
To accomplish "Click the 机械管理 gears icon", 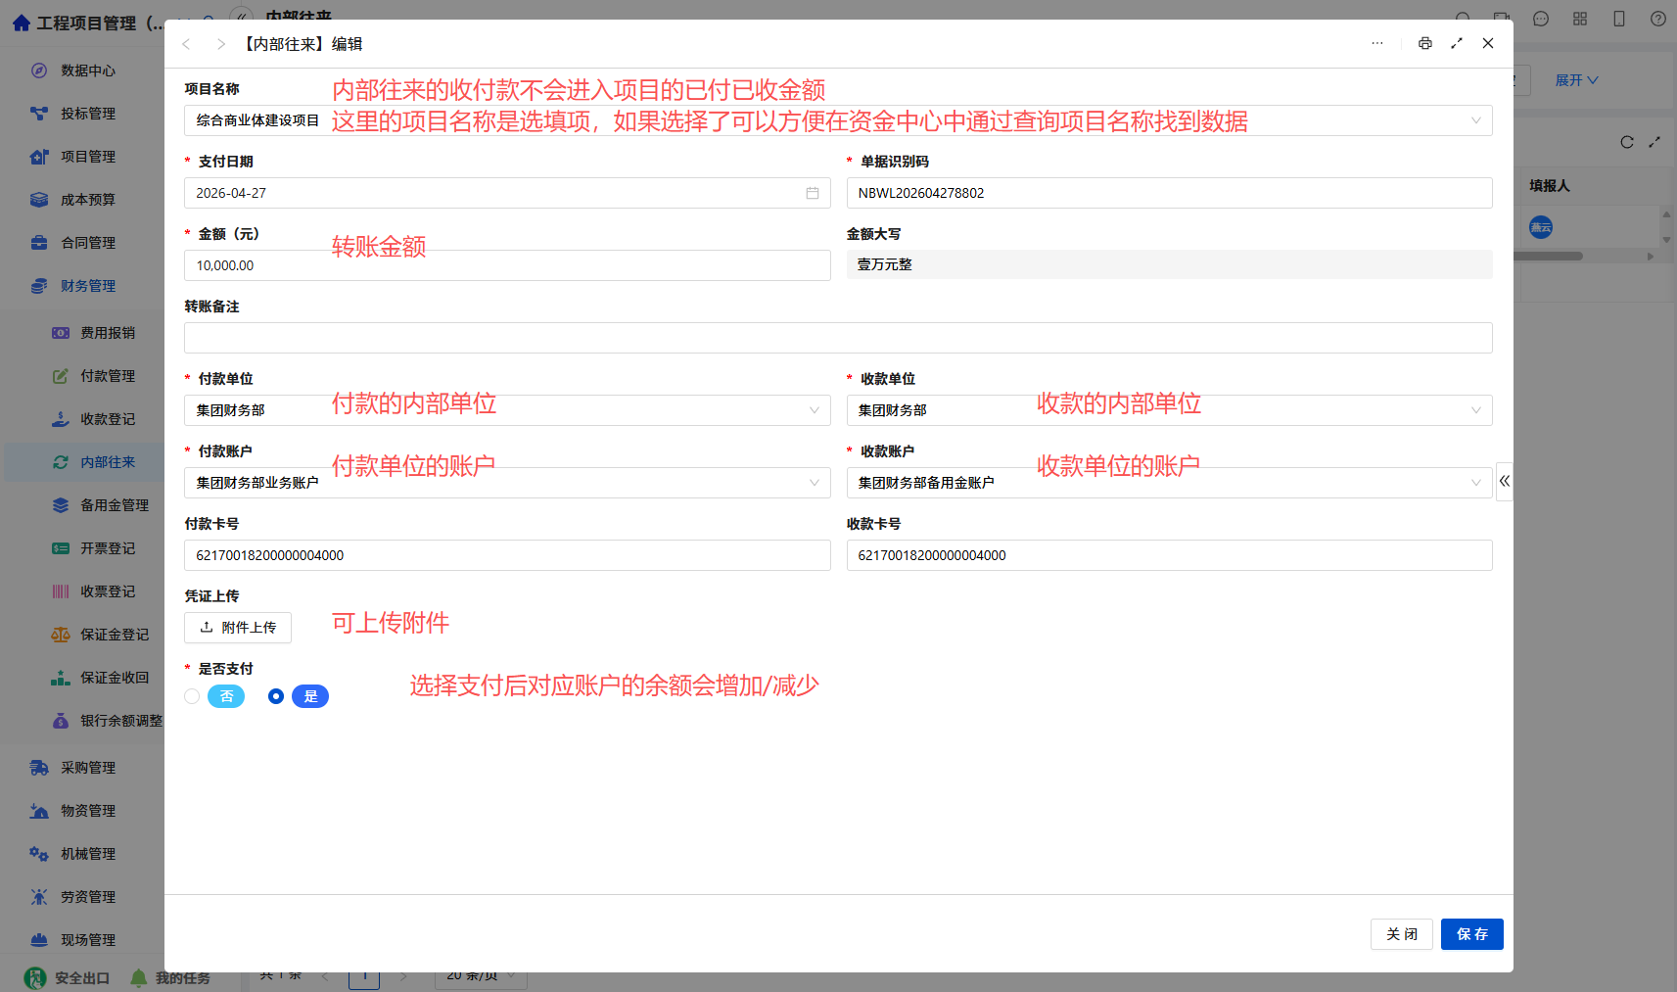I will point(39,854).
